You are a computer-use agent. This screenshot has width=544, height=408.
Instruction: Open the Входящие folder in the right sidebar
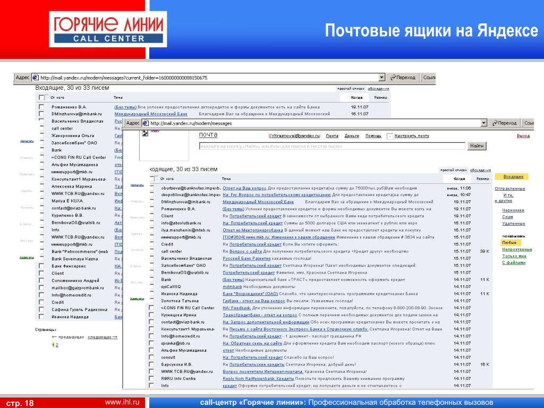click(x=513, y=176)
